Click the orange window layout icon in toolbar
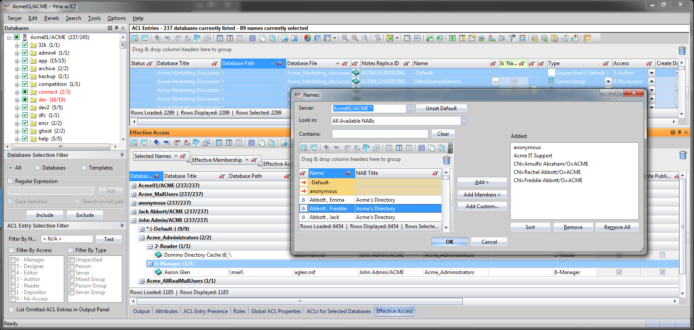The height and width of the screenshot is (330, 694). (x=587, y=38)
